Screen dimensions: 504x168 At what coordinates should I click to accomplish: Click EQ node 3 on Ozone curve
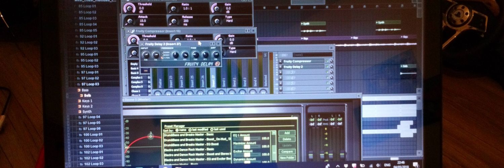point(151,136)
